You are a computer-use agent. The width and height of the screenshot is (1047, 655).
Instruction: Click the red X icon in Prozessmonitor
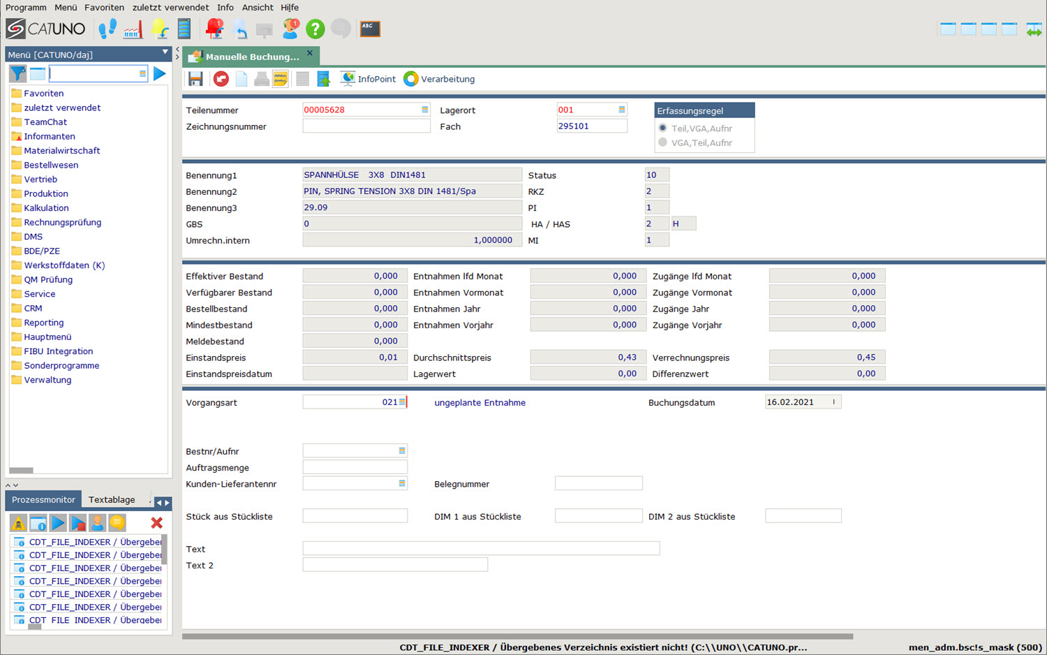pyautogui.click(x=156, y=522)
